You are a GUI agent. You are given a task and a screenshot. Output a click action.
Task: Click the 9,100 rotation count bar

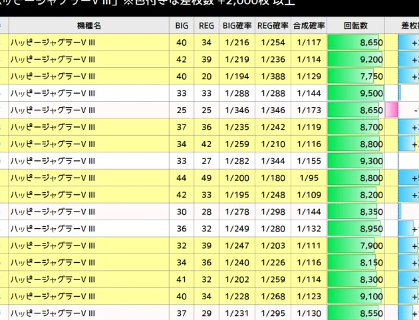point(356,296)
